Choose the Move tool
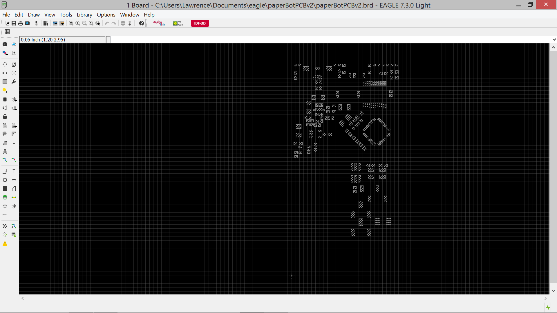 (5, 64)
